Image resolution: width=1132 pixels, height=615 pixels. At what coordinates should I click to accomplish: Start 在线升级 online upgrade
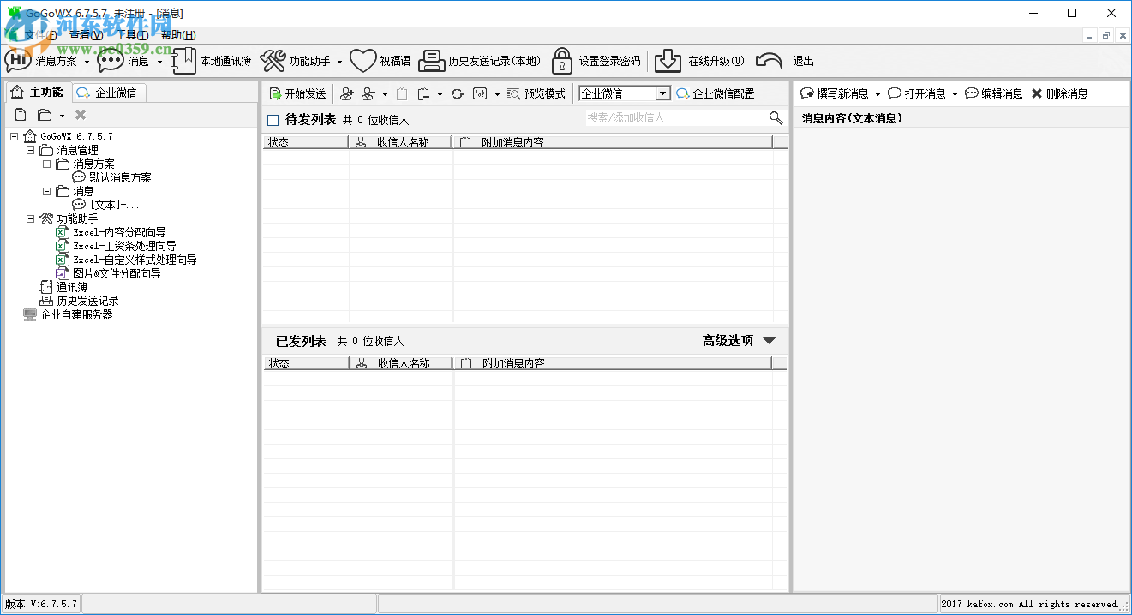point(668,60)
